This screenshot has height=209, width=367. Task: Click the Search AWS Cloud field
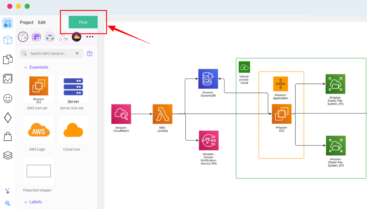click(51, 53)
